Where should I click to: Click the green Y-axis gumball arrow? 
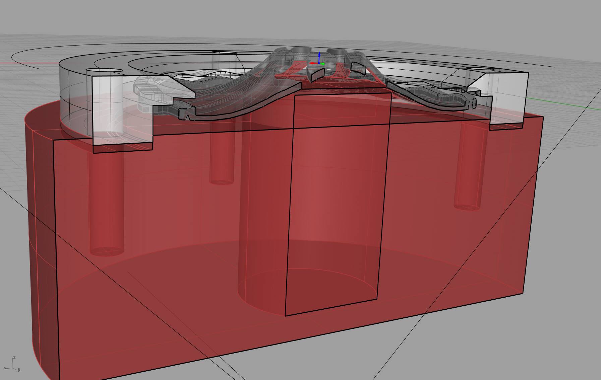coord(322,63)
